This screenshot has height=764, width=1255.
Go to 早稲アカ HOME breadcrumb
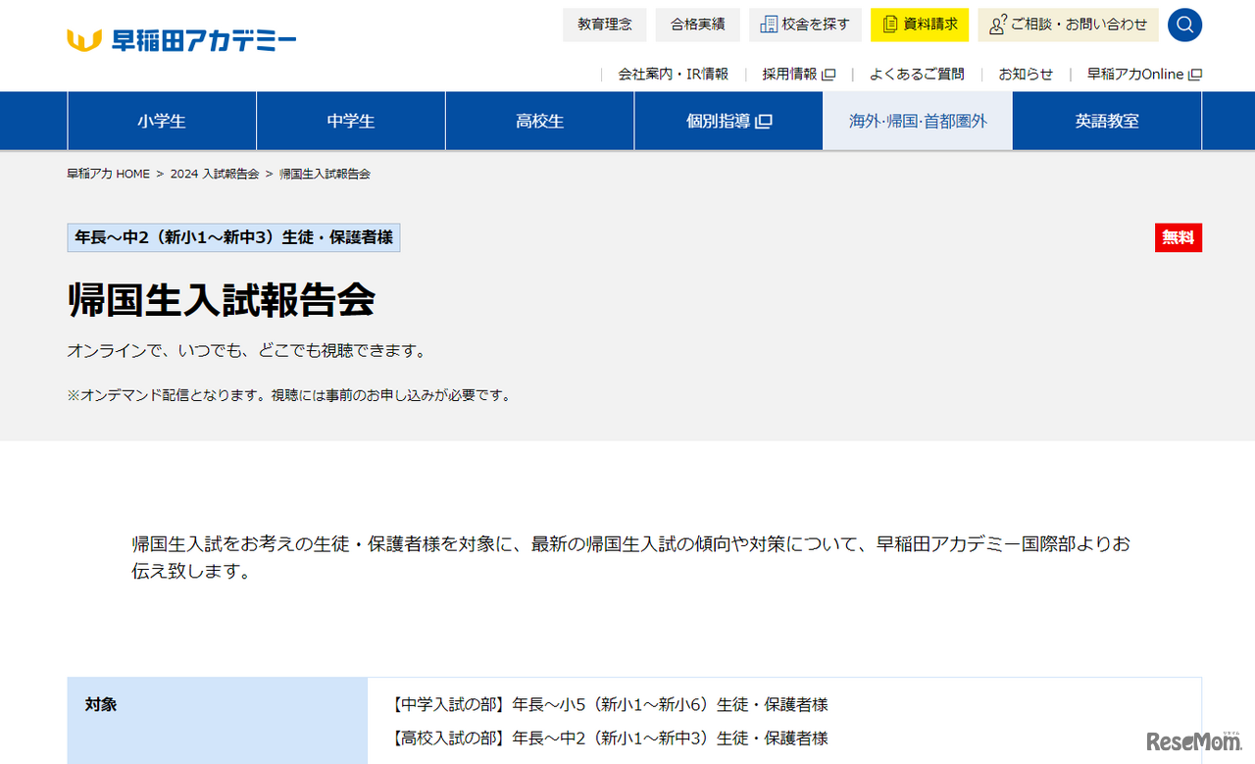[109, 174]
